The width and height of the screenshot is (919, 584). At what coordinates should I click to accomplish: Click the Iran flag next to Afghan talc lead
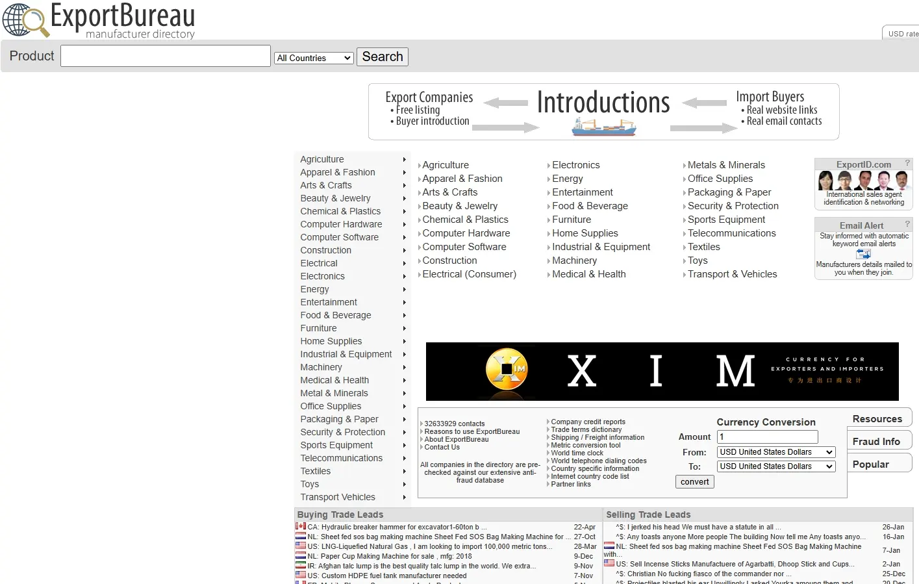click(301, 566)
